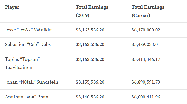Click Ceb's 2019 earnings value

tap(90, 44)
